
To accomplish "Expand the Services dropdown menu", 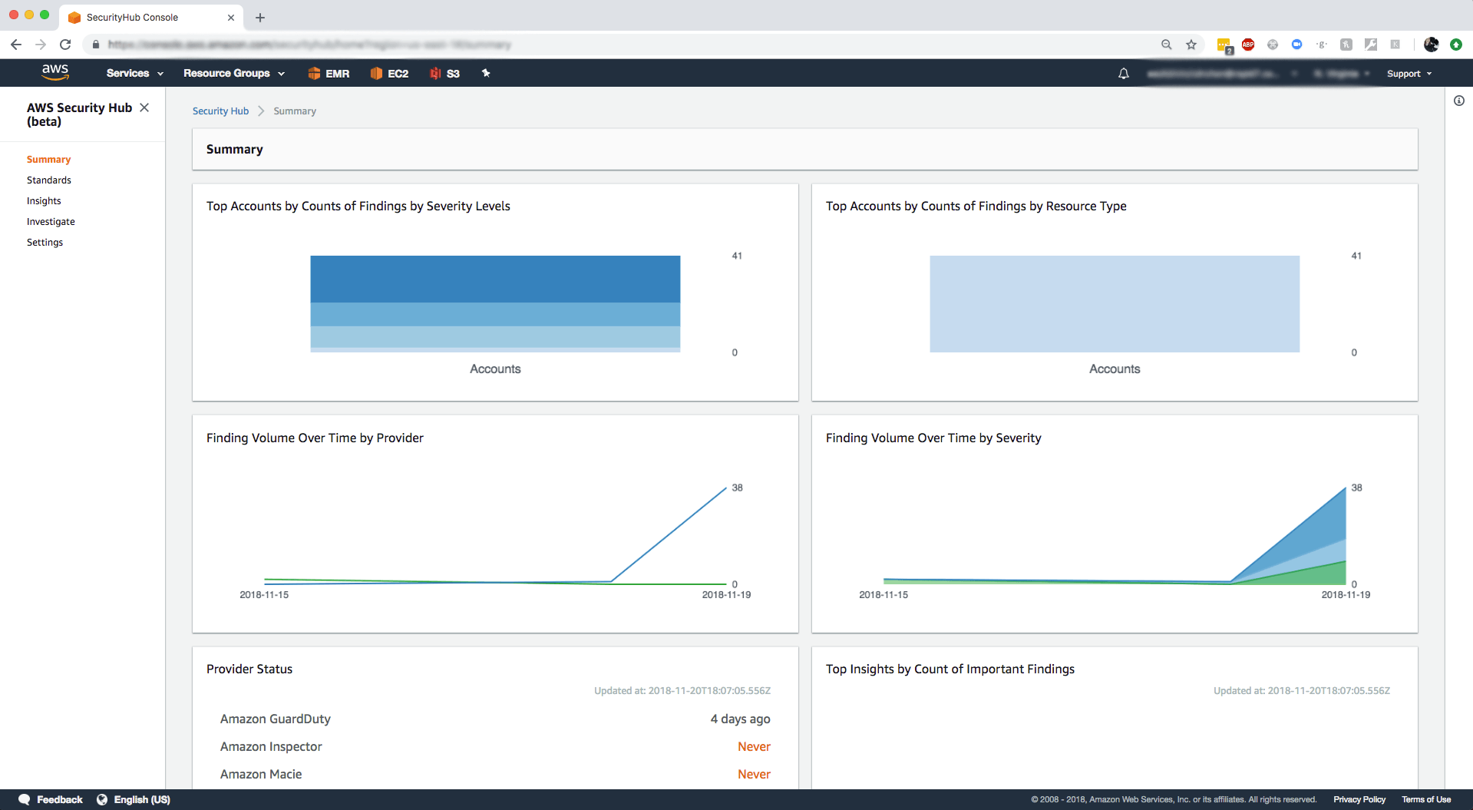I will click(134, 74).
